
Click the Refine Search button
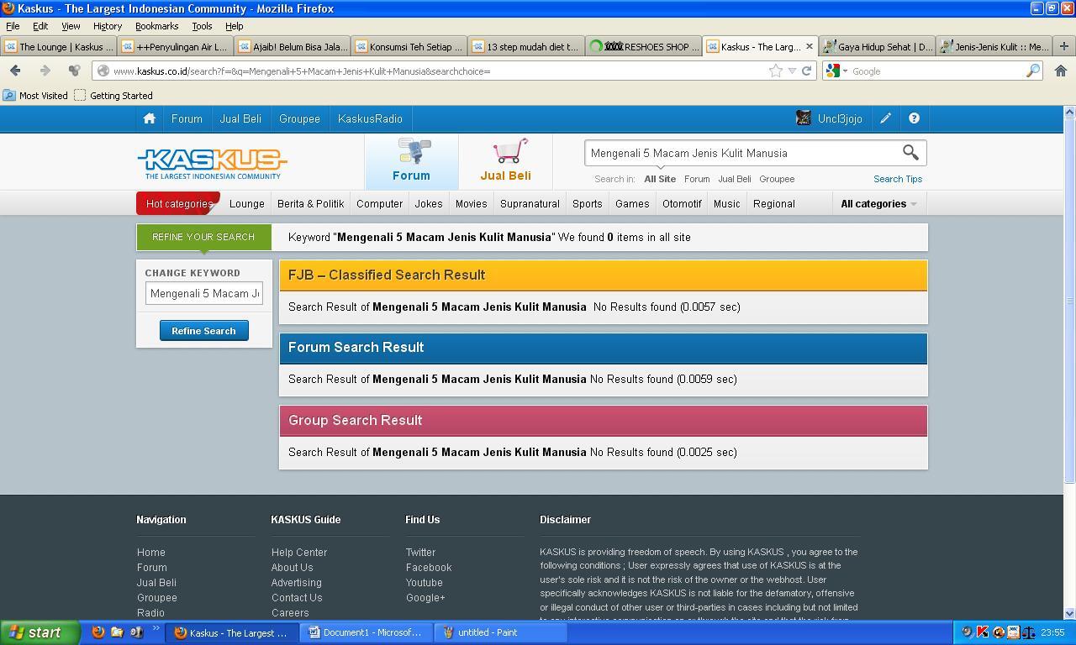click(203, 330)
